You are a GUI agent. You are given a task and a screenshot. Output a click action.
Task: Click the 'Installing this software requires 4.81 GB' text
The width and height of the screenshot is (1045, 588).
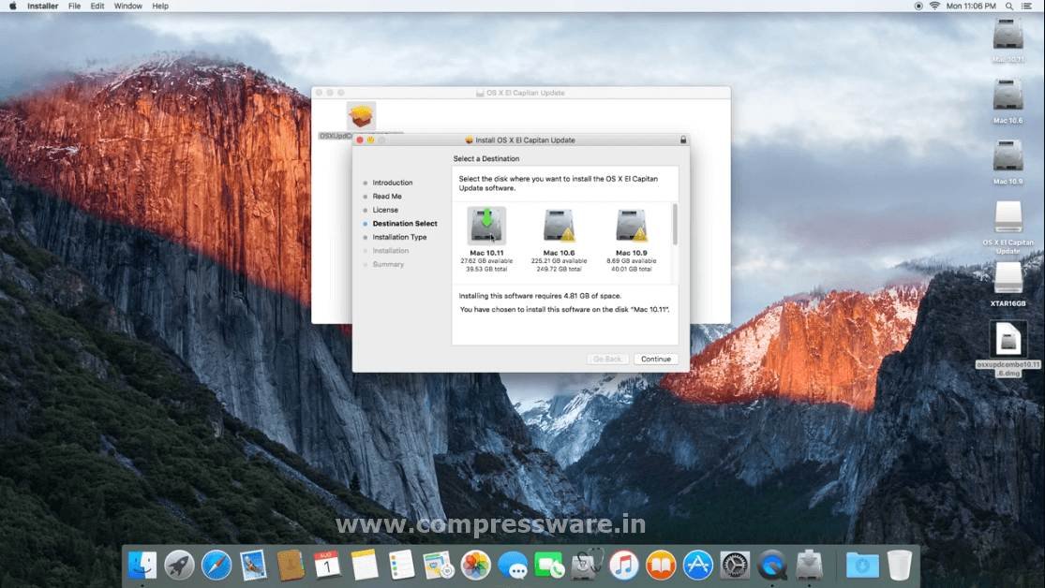[x=540, y=296]
